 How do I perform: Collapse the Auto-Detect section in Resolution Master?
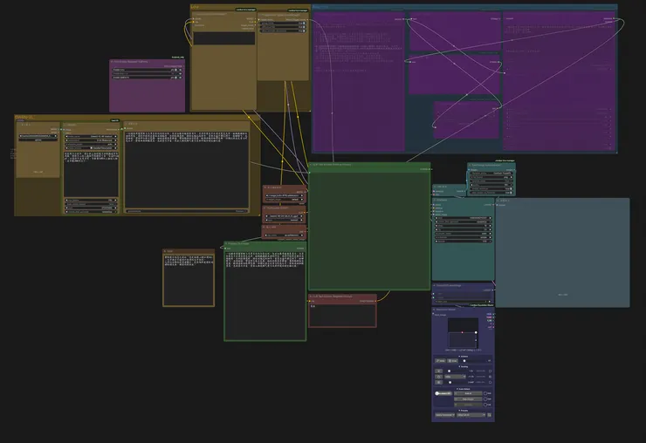[464, 389]
